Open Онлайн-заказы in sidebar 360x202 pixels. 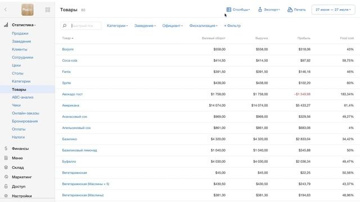[x=25, y=113]
